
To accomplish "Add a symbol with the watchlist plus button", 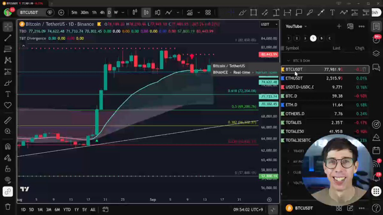I will [x=339, y=26].
